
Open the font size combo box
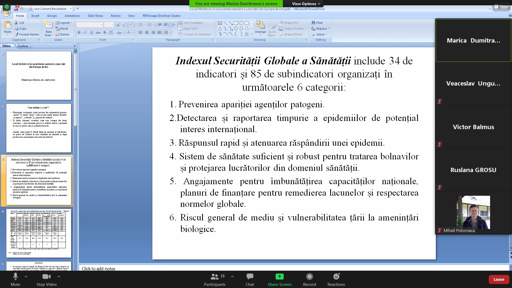point(109,25)
